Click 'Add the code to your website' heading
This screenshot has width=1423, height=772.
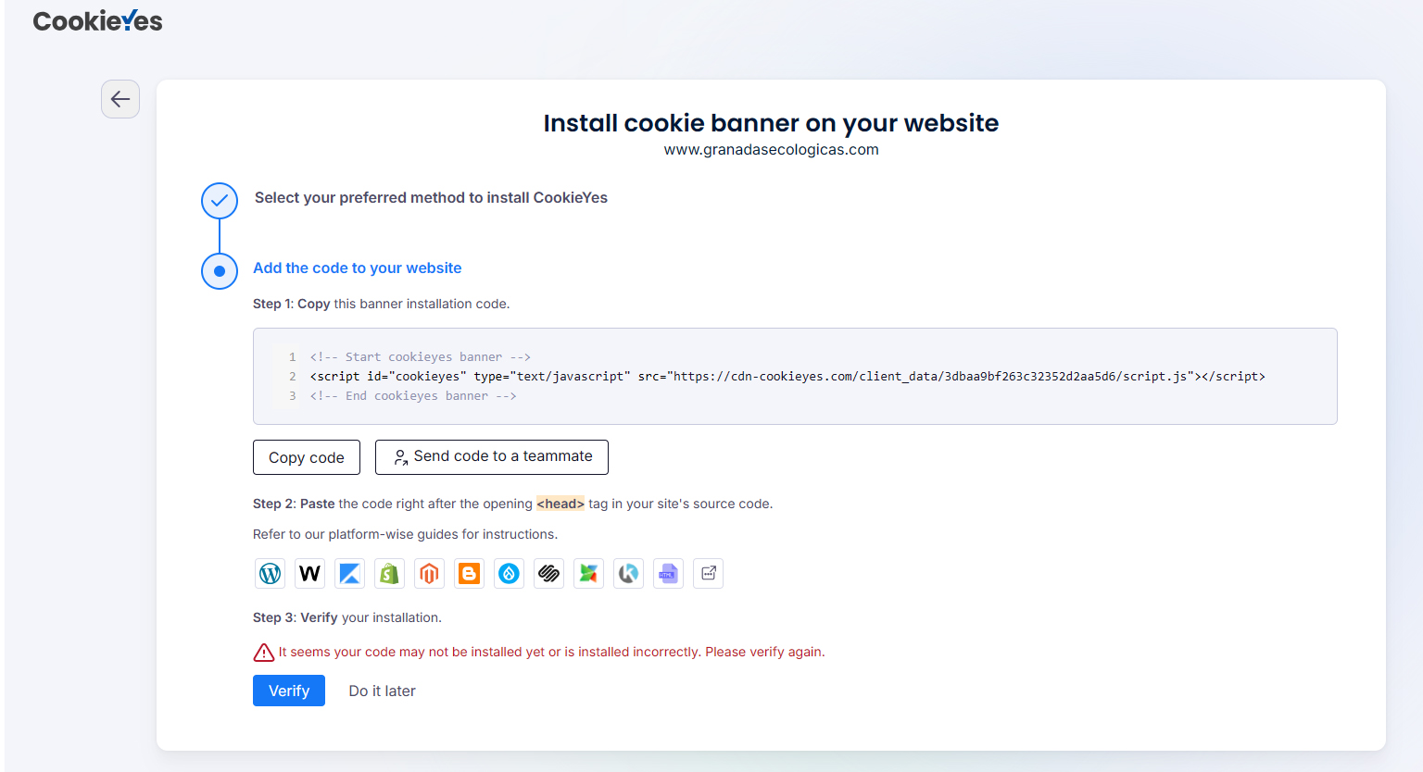coord(357,268)
